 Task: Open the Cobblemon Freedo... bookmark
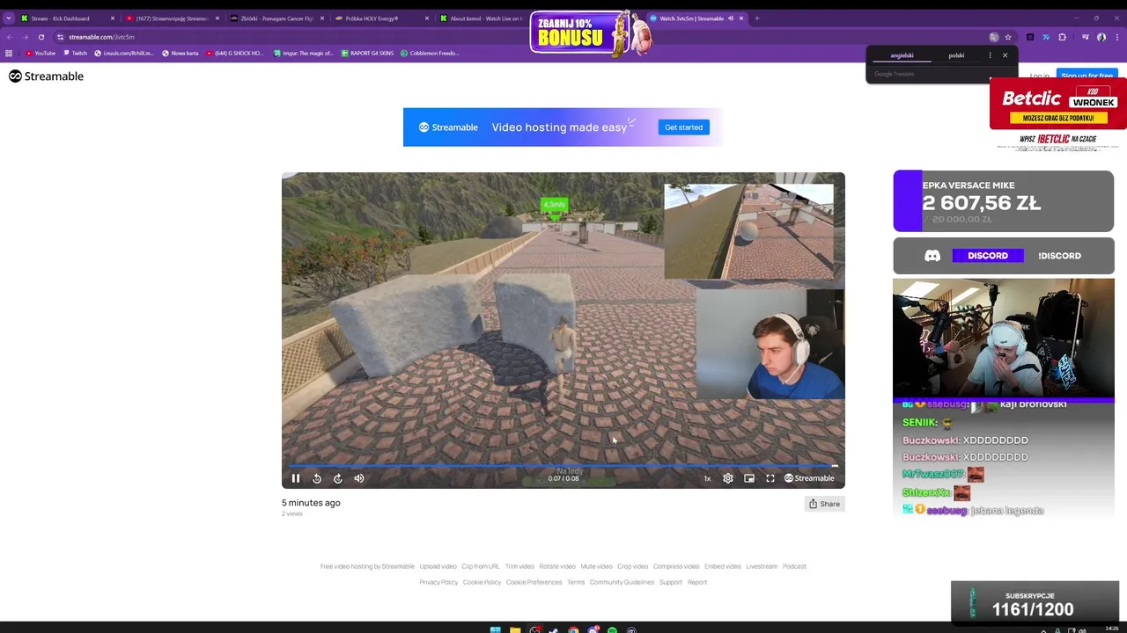430,54
